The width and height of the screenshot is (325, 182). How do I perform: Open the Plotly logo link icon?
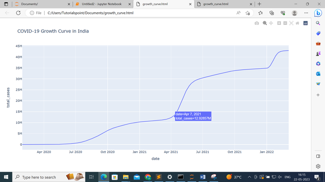pos(305,23)
